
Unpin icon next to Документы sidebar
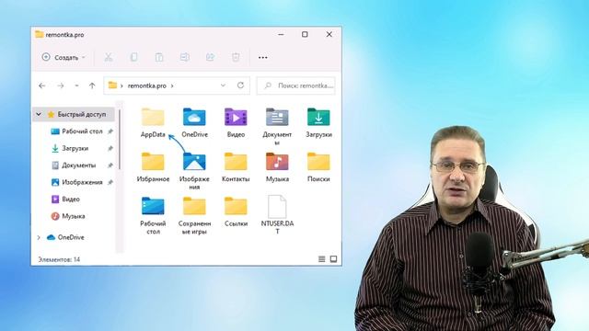[x=110, y=165]
